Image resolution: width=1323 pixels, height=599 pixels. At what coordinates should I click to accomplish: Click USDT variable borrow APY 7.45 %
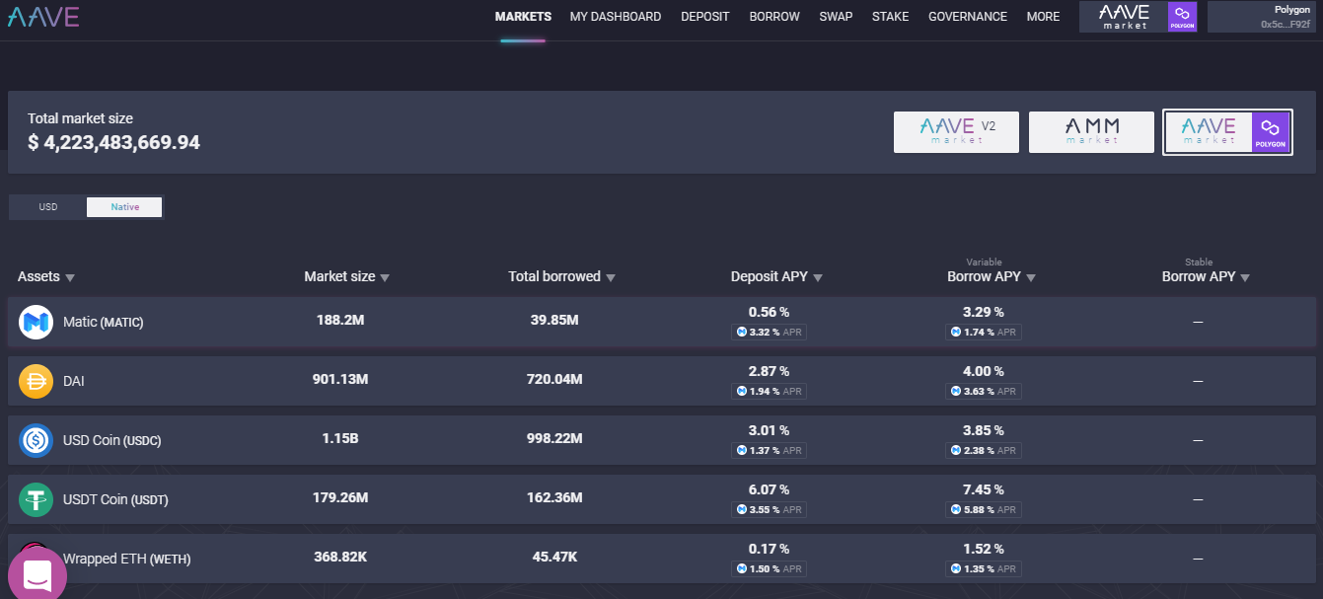(984, 489)
